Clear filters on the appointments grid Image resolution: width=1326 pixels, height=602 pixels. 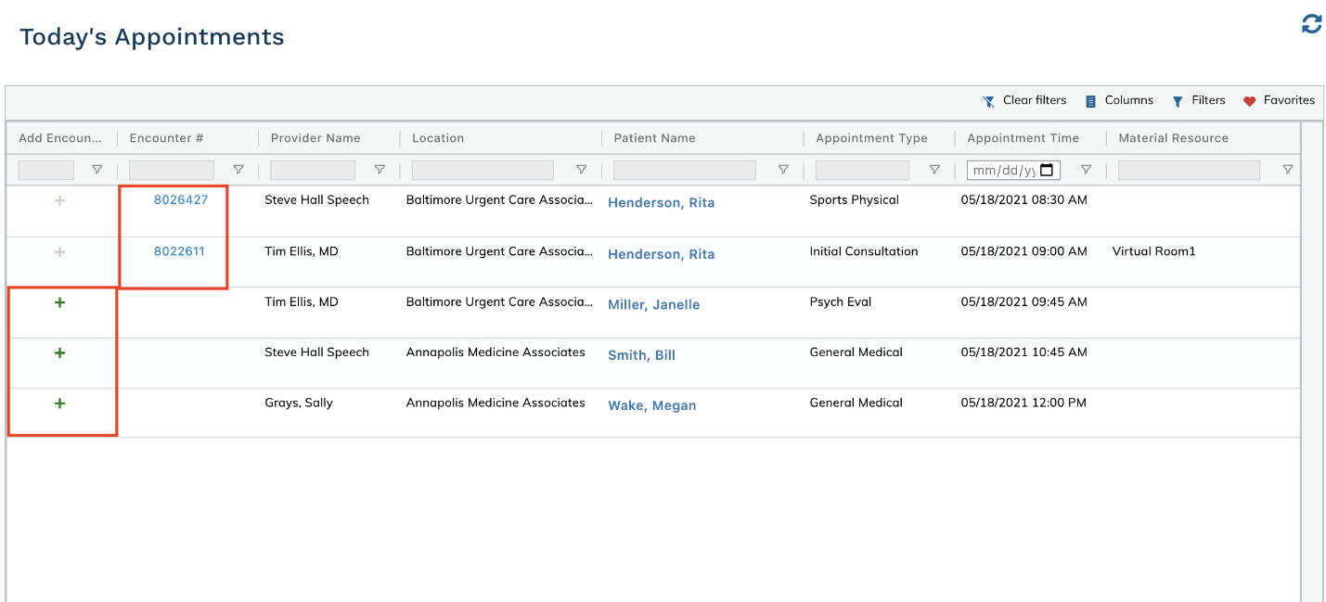pyautogui.click(x=1024, y=101)
